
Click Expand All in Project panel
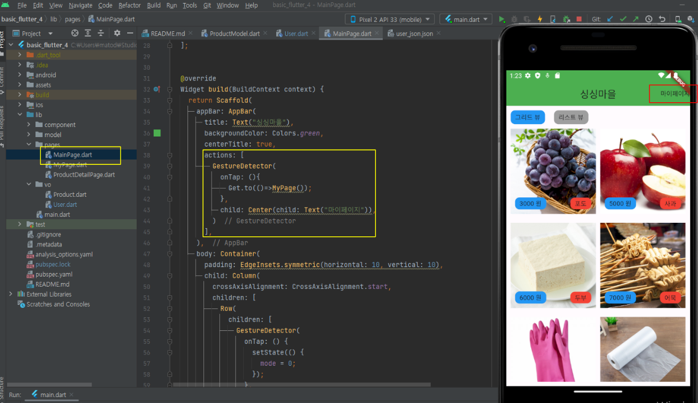(x=88, y=33)
